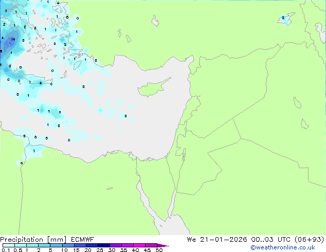Click the legend value '15'
The image size is (326, 252).
click(76, 250)
